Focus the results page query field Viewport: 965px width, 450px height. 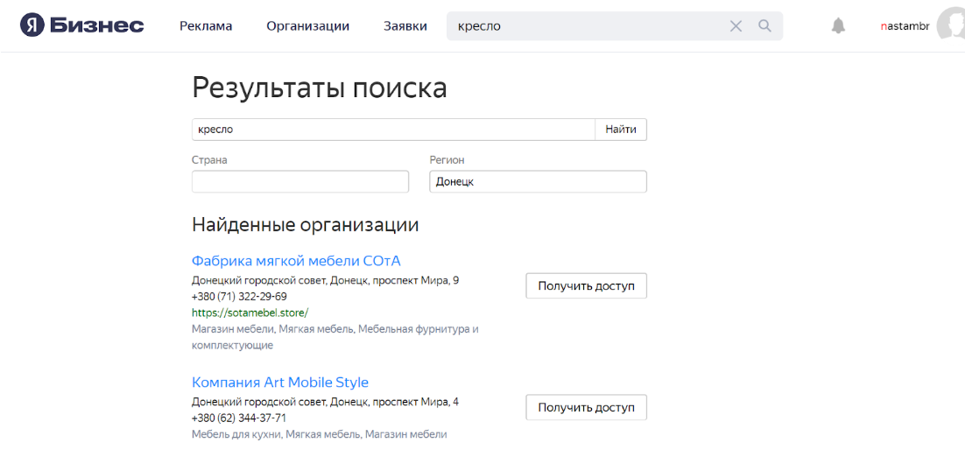(393, 130)
